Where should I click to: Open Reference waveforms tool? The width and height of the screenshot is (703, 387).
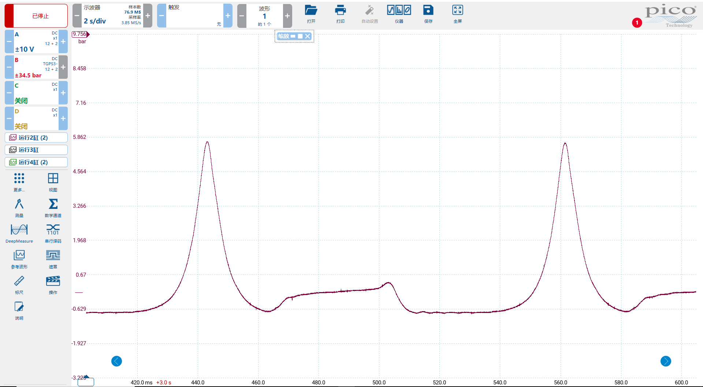click(19, 259)
